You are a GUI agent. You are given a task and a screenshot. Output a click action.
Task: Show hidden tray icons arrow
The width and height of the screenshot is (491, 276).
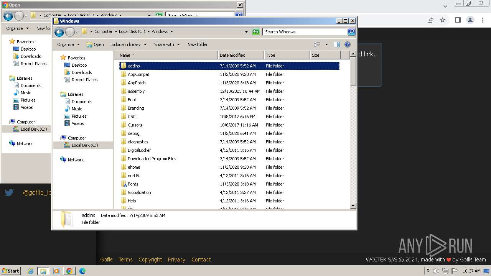coord(428,271)
